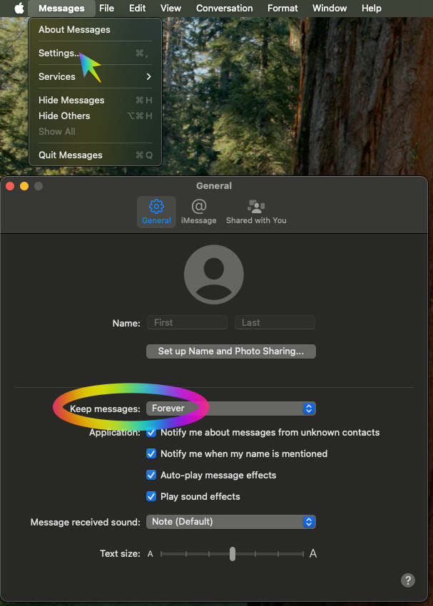Expand the Services submenu
This screenshot has width=433, height=606.
coord(95,76)
